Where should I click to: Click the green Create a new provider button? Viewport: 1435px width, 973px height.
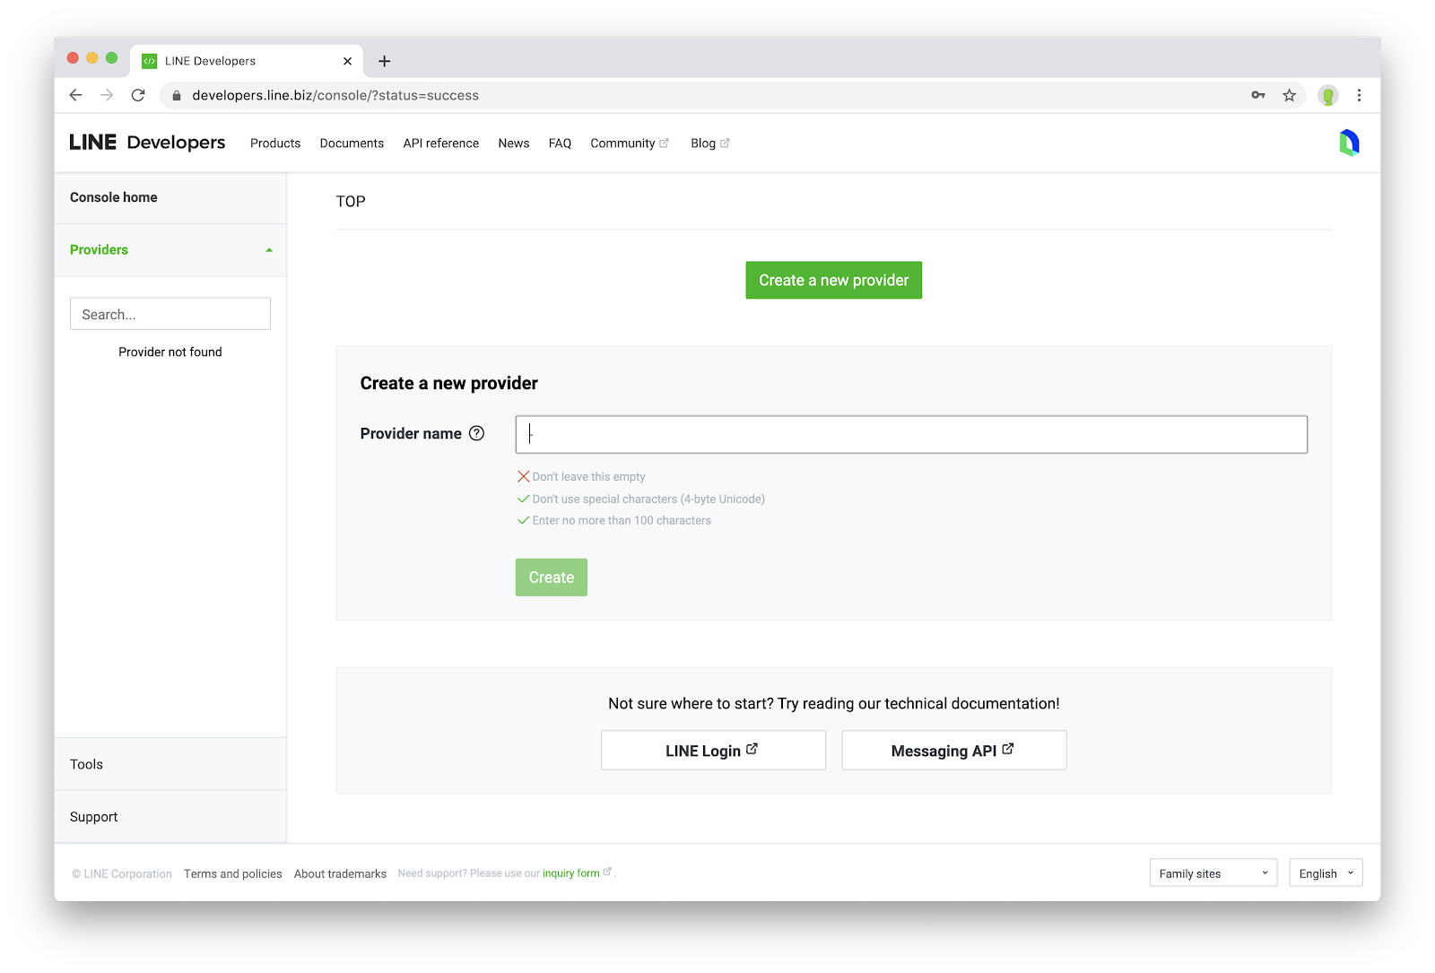click(833, 281)
